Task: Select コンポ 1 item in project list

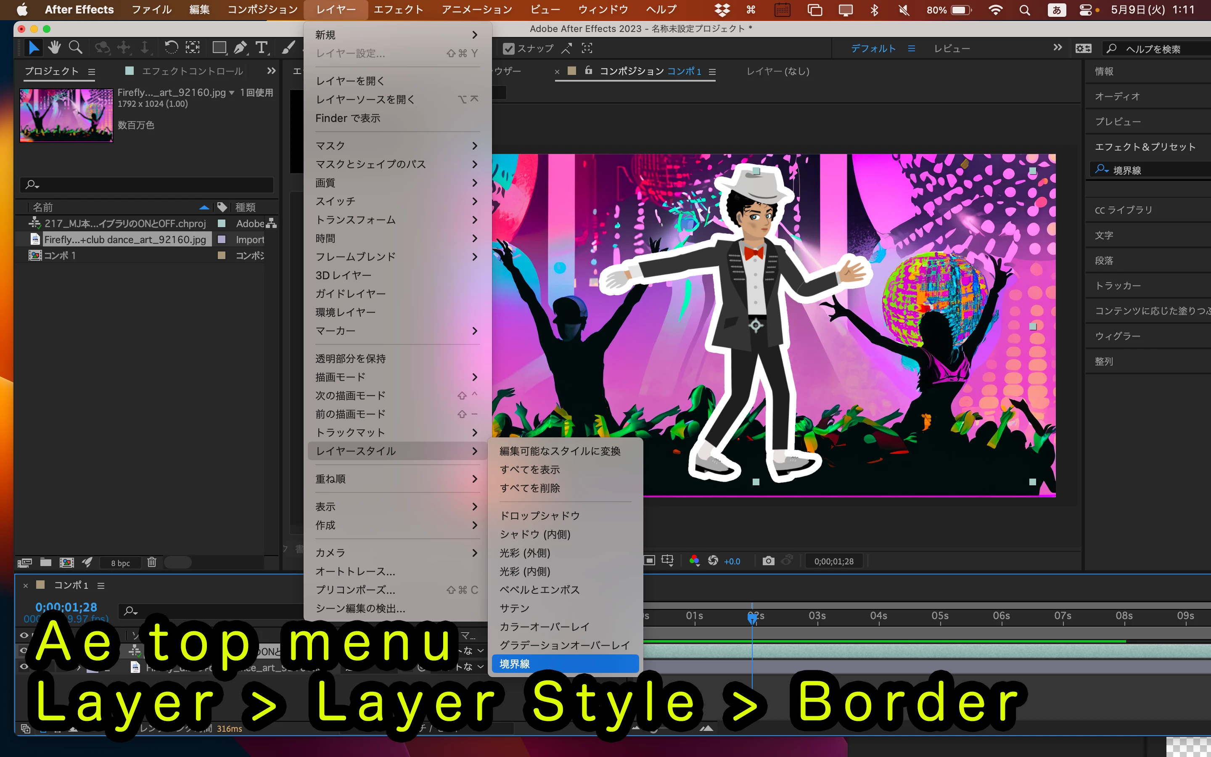Action: coord(60,255)
